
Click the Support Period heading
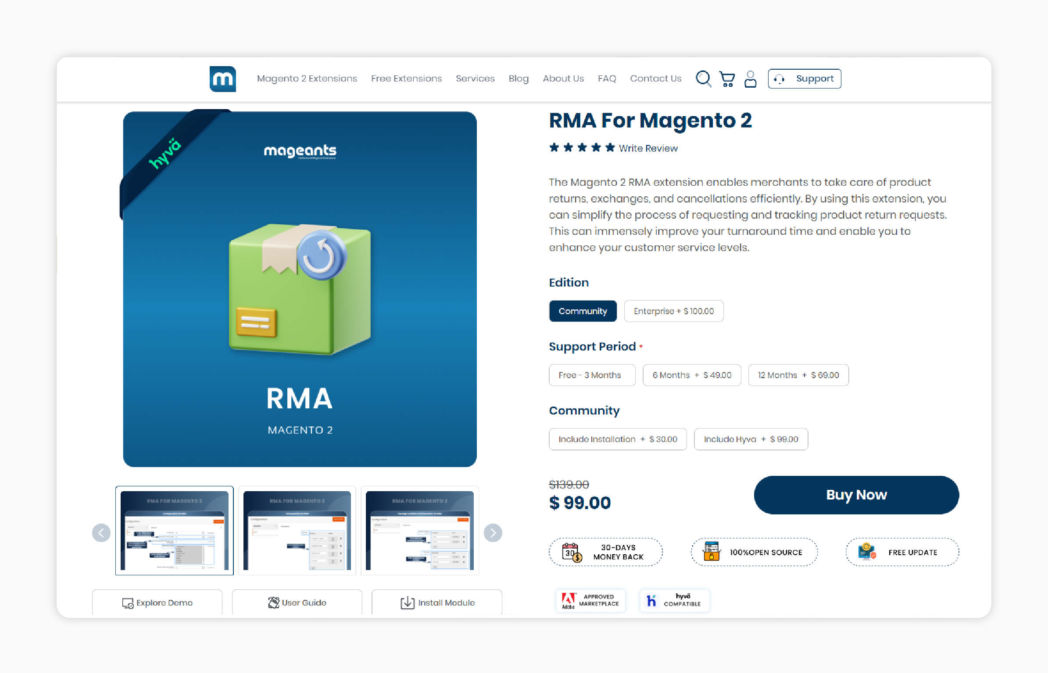[x=592, y=347]
